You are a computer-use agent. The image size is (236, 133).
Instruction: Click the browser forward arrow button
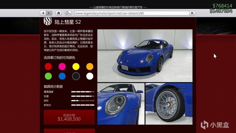49,13
